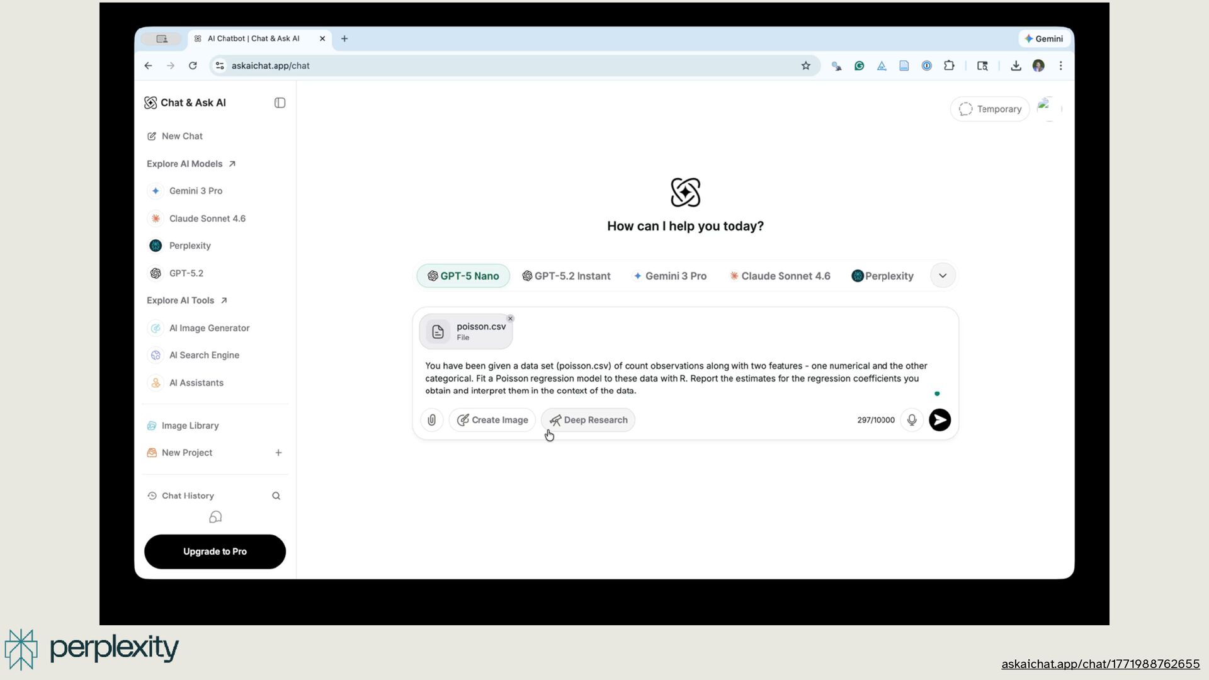Open browser extensions puzzle icon
The width and height of the screenshot is (1209, 680).
[x=949, y=65]
